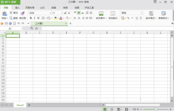Click Print Preview icon
The image size is (174, 111).
click(14, 23)
